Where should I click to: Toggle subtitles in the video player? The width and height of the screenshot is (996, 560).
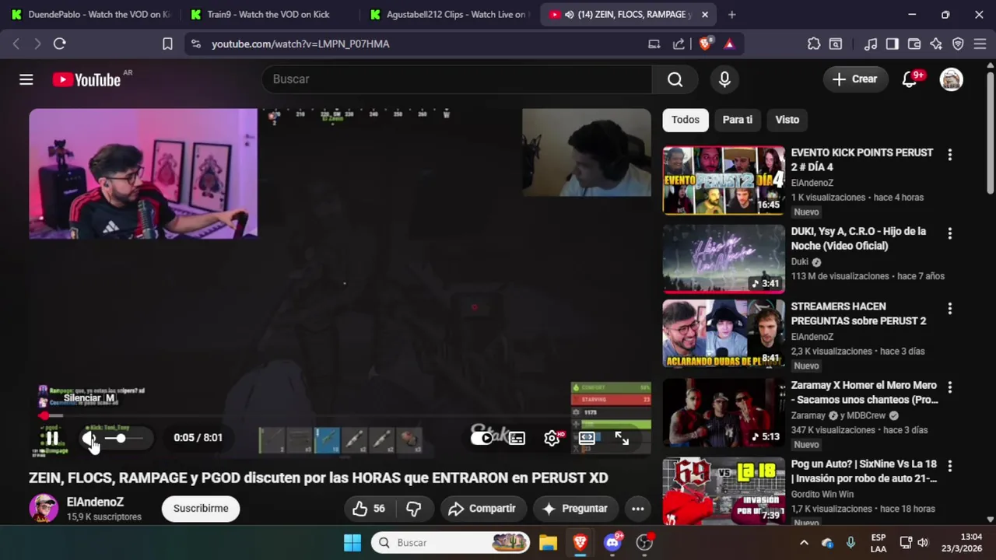pyautogui.click(x=517, y=438)
